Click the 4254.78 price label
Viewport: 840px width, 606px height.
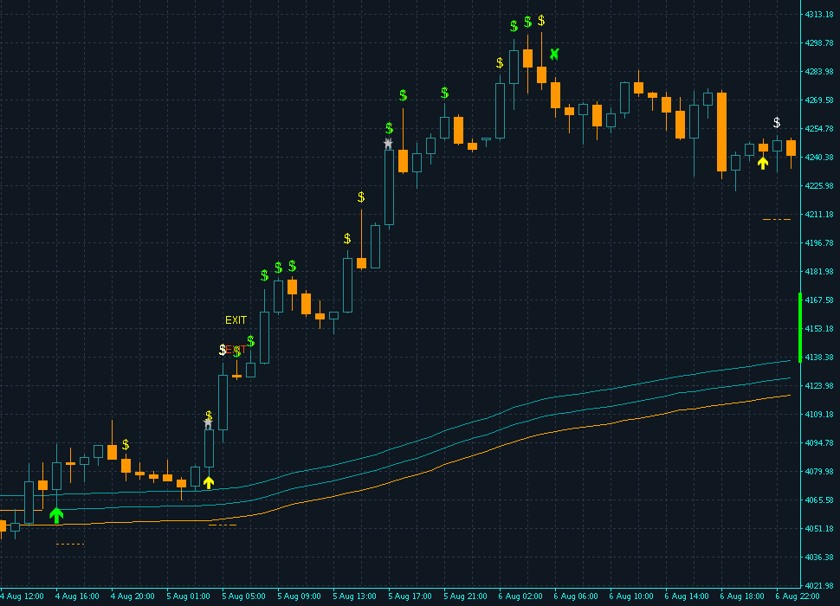pos(819,128)
